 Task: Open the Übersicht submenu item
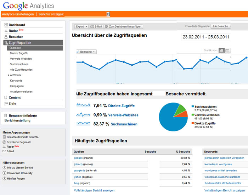point(35,48)
